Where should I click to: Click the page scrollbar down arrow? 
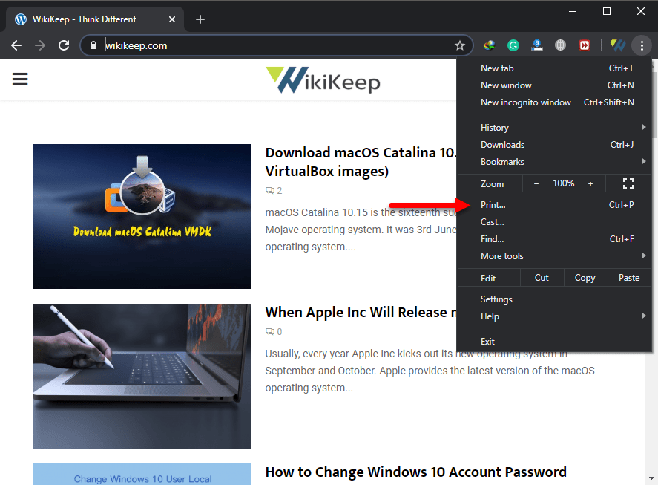point(652,478)
